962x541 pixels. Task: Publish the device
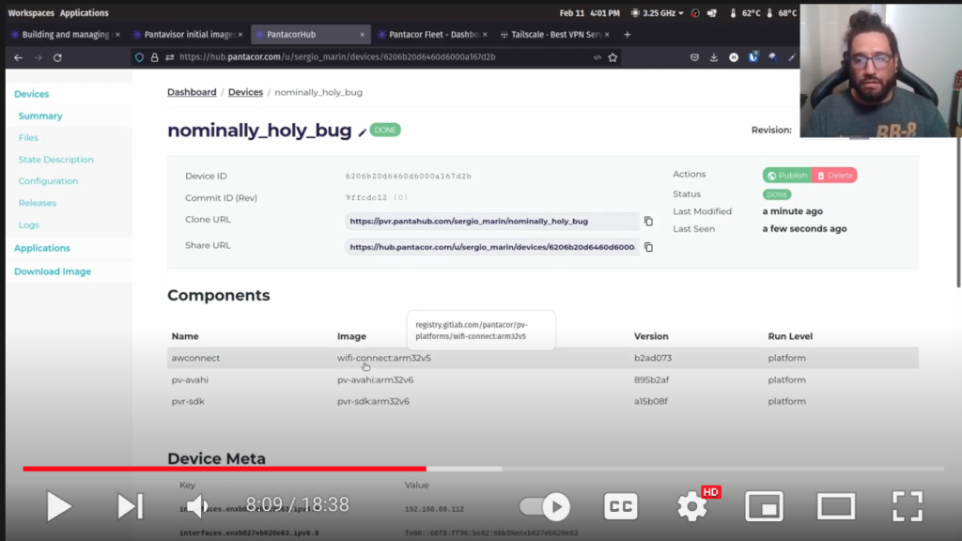click(786, 176)
